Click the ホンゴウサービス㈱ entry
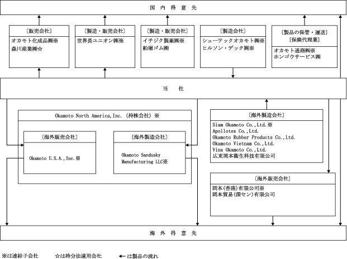 [x=297, y=57]
